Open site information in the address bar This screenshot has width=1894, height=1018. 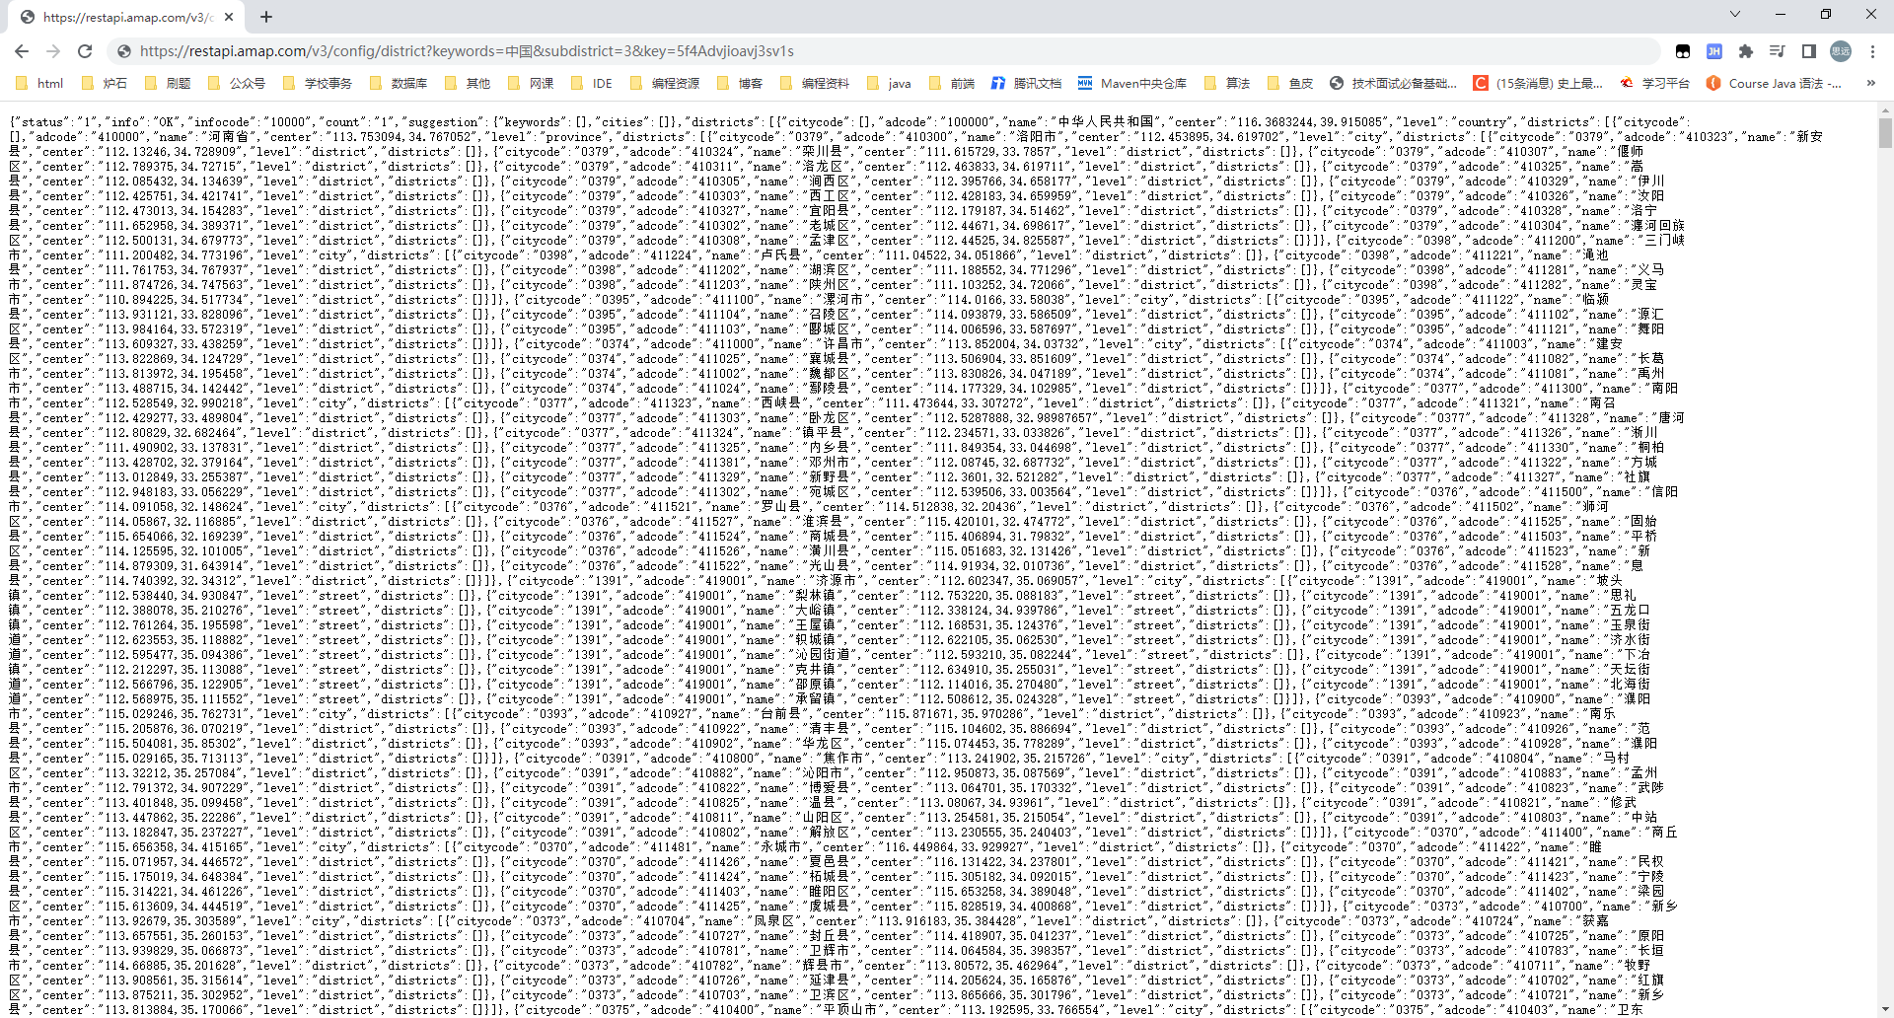(124, 50)
